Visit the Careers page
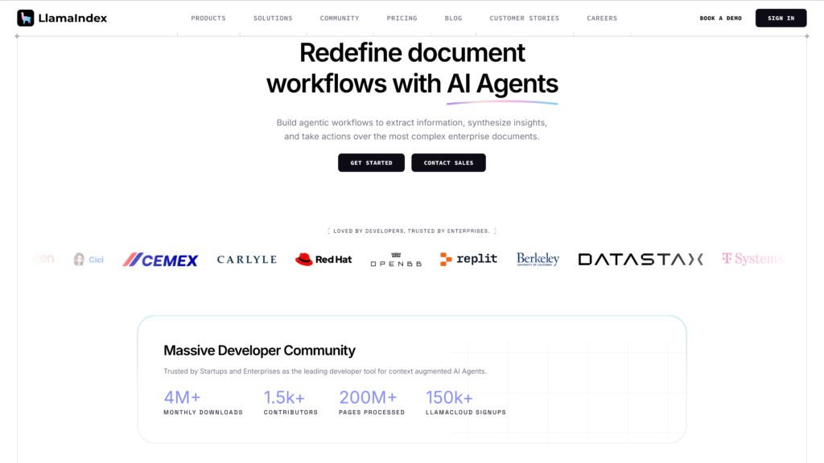This screenshot has width=824, height=463. pyautogui.click(x=602, y=18)
